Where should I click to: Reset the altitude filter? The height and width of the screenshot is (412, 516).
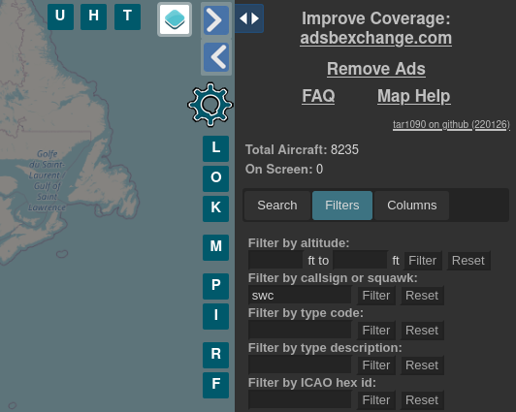(x=468, y=261)
